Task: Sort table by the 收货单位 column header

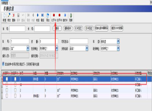Action: 123,73
